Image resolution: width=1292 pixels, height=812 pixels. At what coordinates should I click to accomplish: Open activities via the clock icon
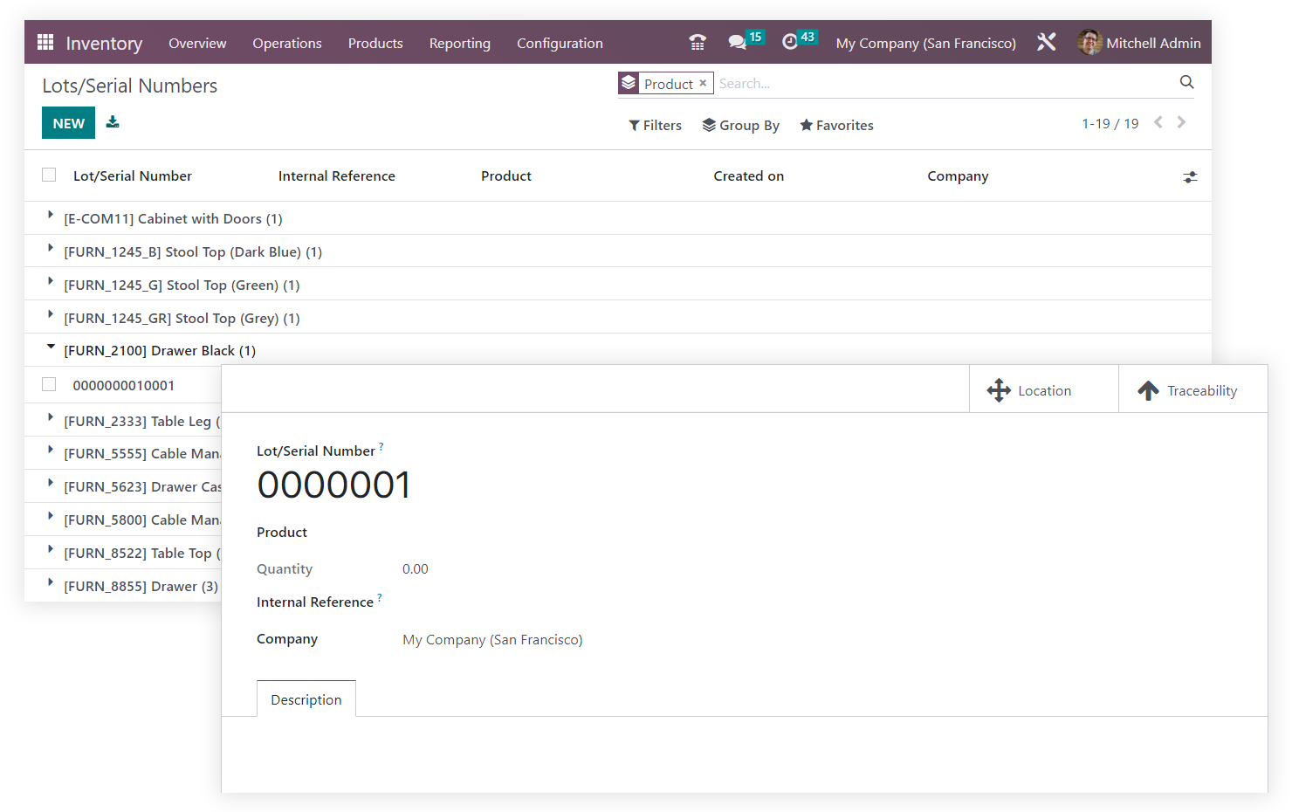[792, 41]
